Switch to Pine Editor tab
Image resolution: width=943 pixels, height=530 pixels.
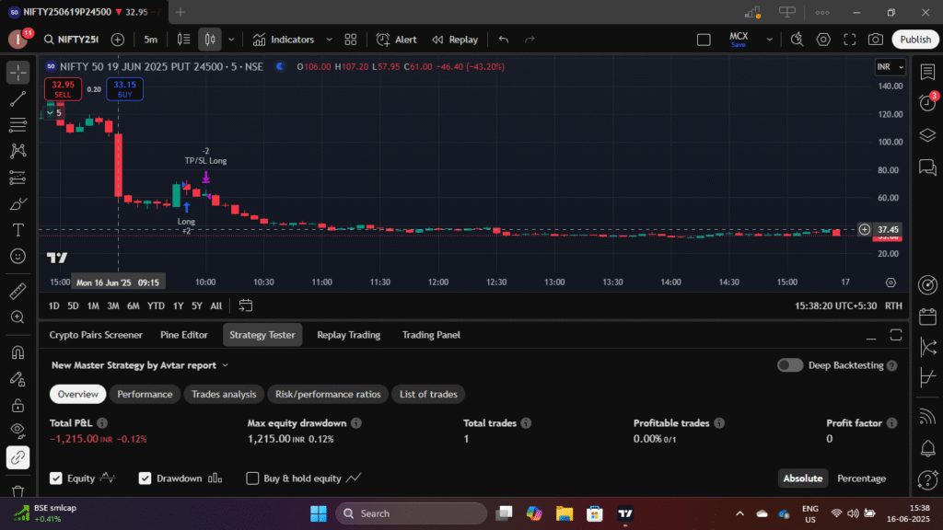[x=184, y=335]
